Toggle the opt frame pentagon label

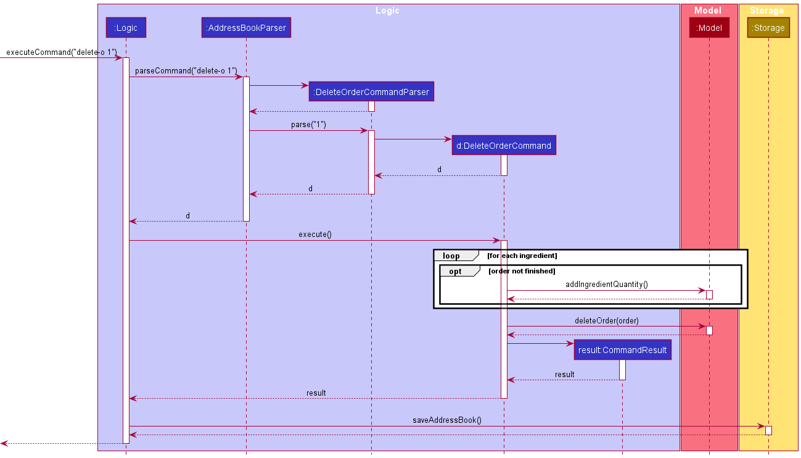click(459, 270)
